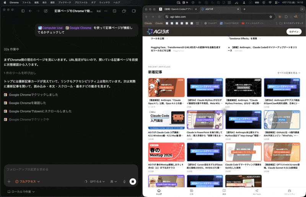Open the ローカルで作業 dropdown

click(21, 192)
